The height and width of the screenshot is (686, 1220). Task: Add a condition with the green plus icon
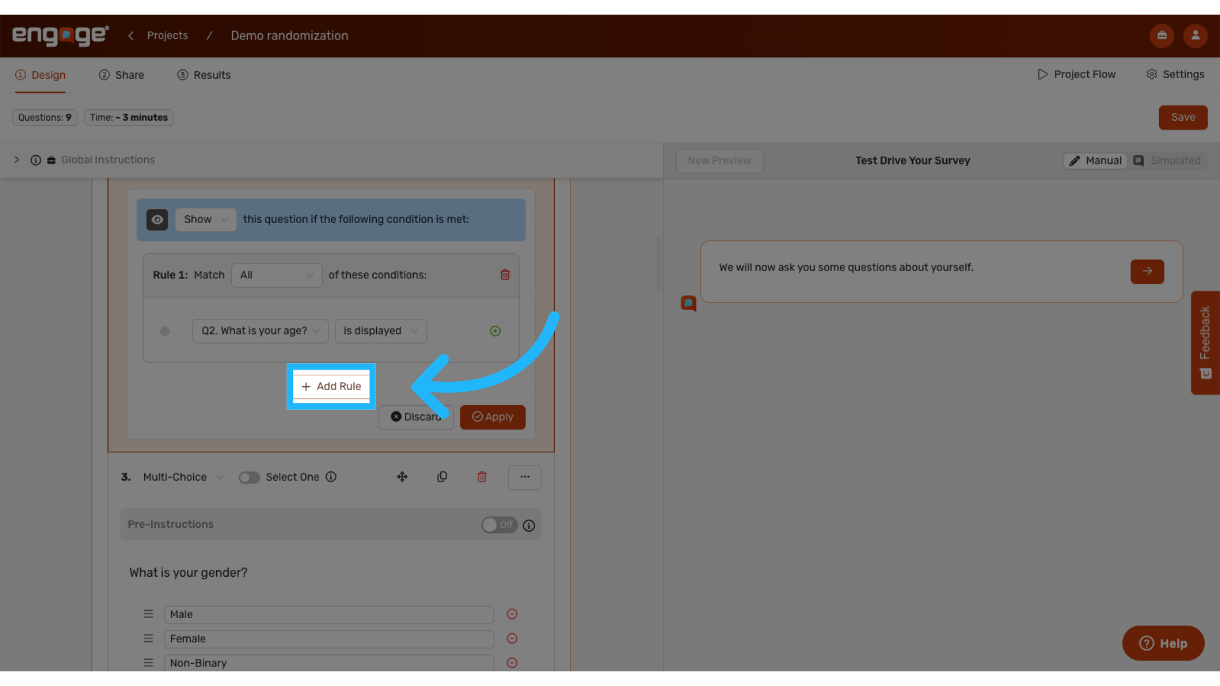tap(496, 331)
